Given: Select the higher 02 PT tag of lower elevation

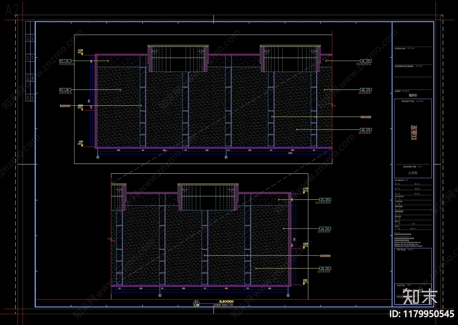Looking at the screenshot, I should tap(325, 229).
